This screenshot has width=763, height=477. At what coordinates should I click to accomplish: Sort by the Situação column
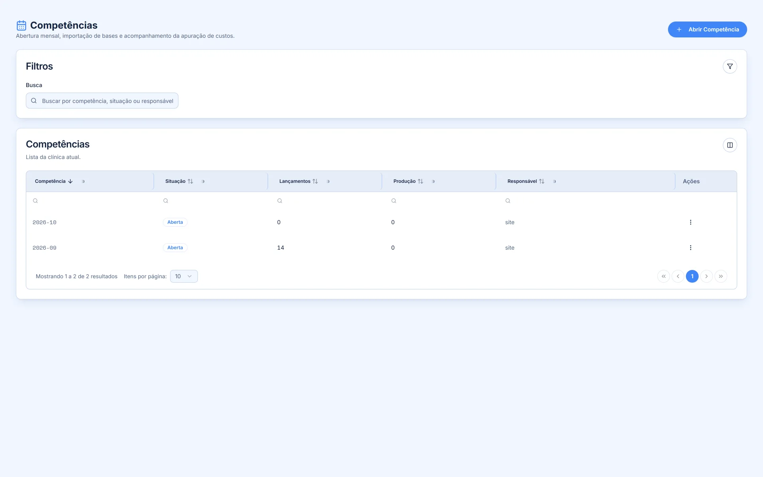tap(190, 181)
